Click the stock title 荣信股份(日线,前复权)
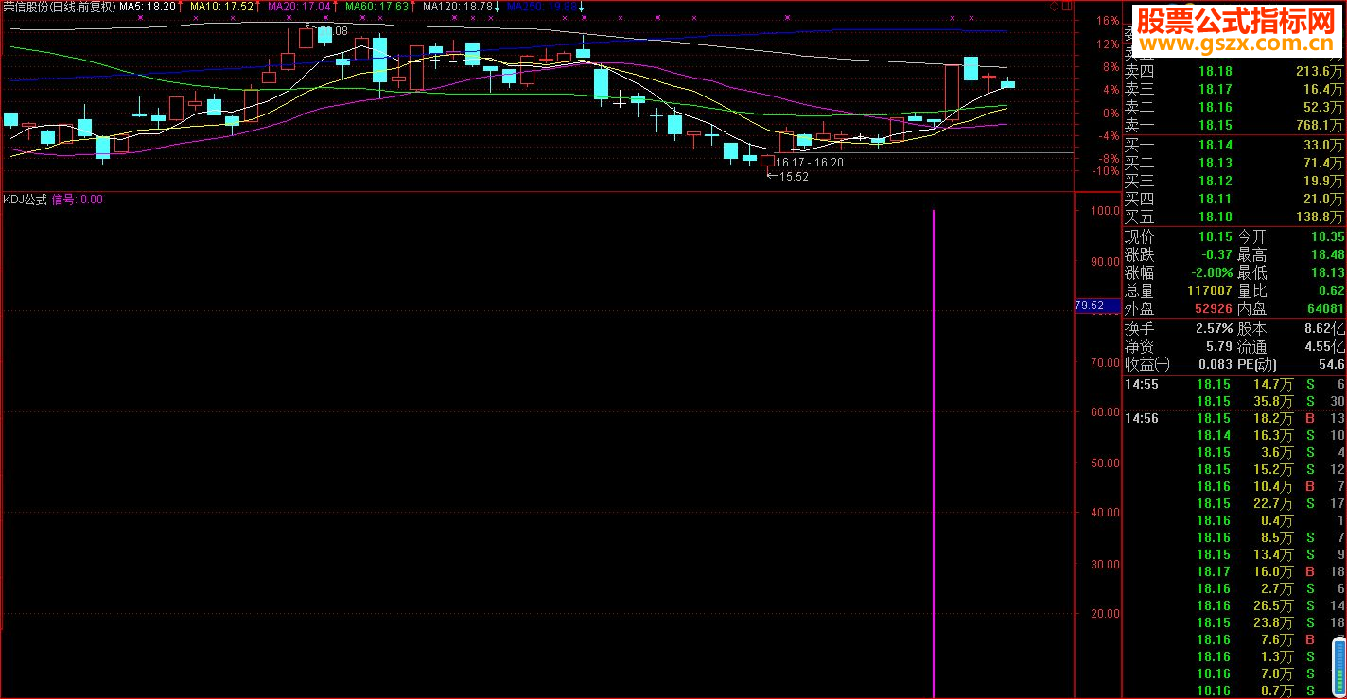The height and width of the screenshot is (699, 1347). click(x=59, y=7)
